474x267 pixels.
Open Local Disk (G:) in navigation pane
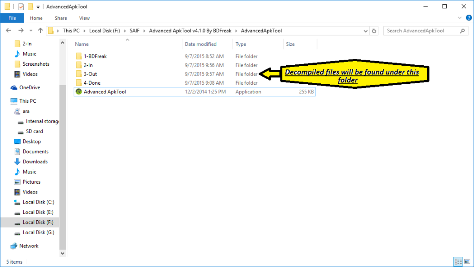tap(38, 232)
